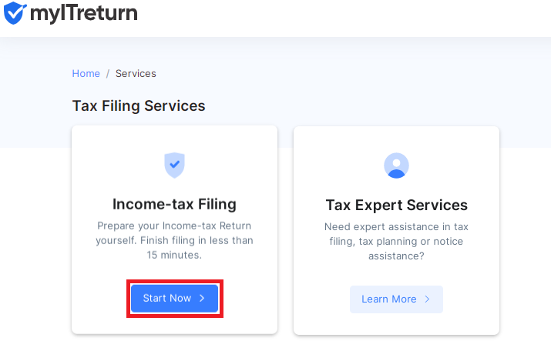Open Learn More about expert services
The width and height of the screenshot is (551, 341).
point(396,299)
